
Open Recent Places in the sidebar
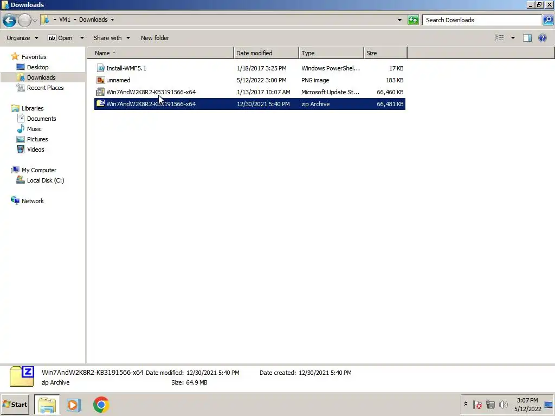pyautogui.click(x=46, y=88)
